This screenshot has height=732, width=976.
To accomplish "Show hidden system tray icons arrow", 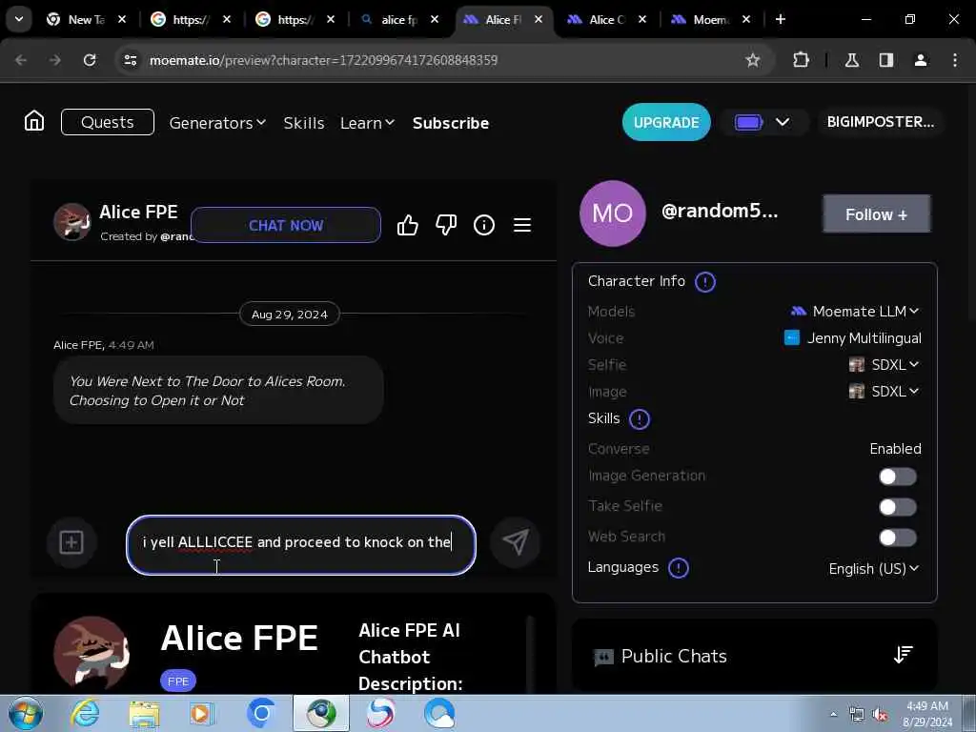I will click(x=833, y=715).
